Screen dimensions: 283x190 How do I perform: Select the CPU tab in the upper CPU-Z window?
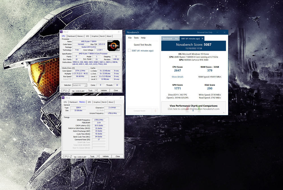pos(63,36)
